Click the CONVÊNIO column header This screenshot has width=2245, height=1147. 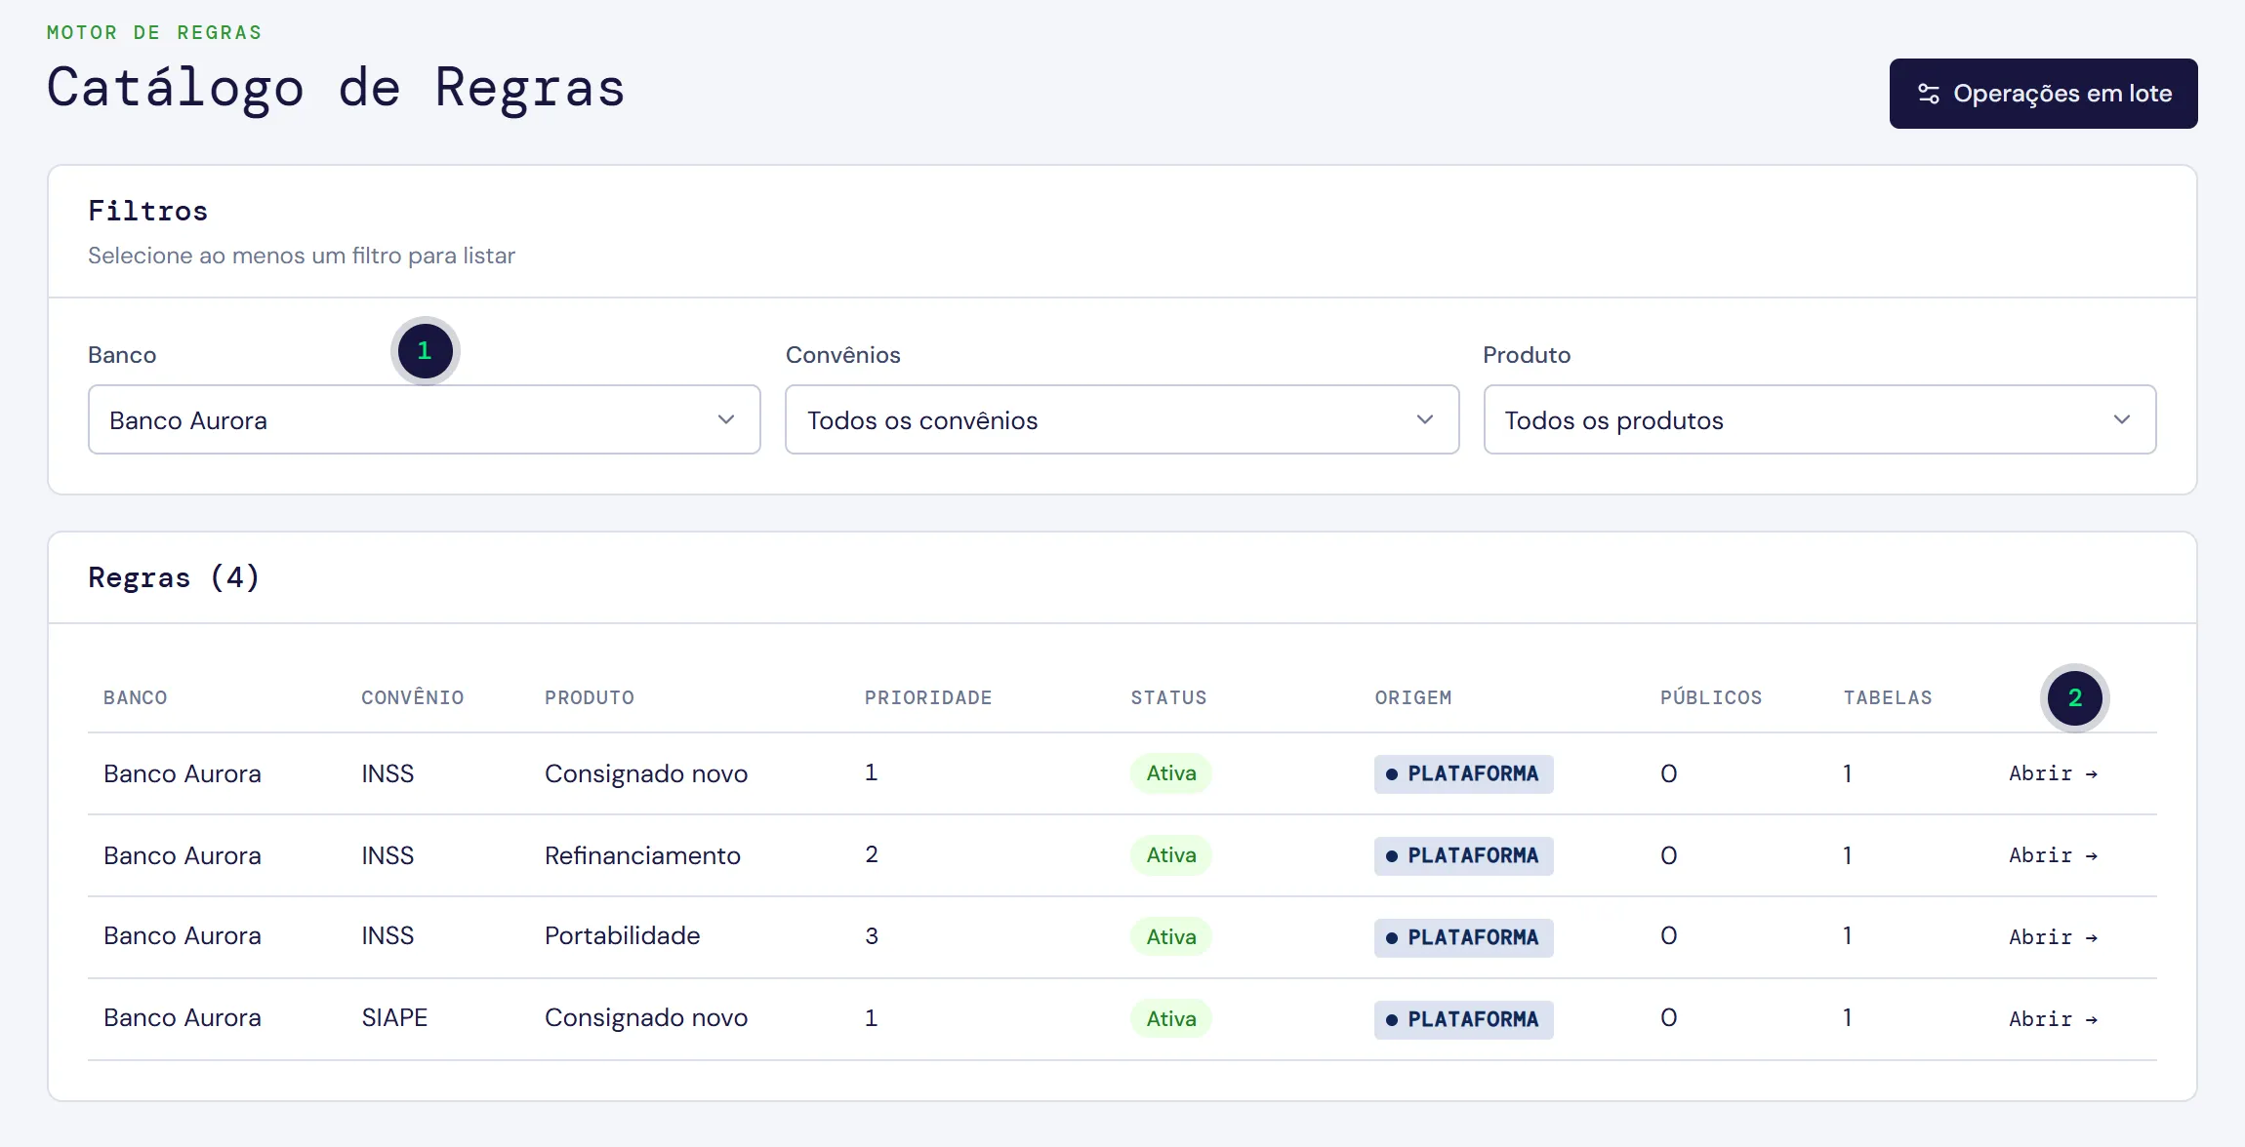coord(413,697)
